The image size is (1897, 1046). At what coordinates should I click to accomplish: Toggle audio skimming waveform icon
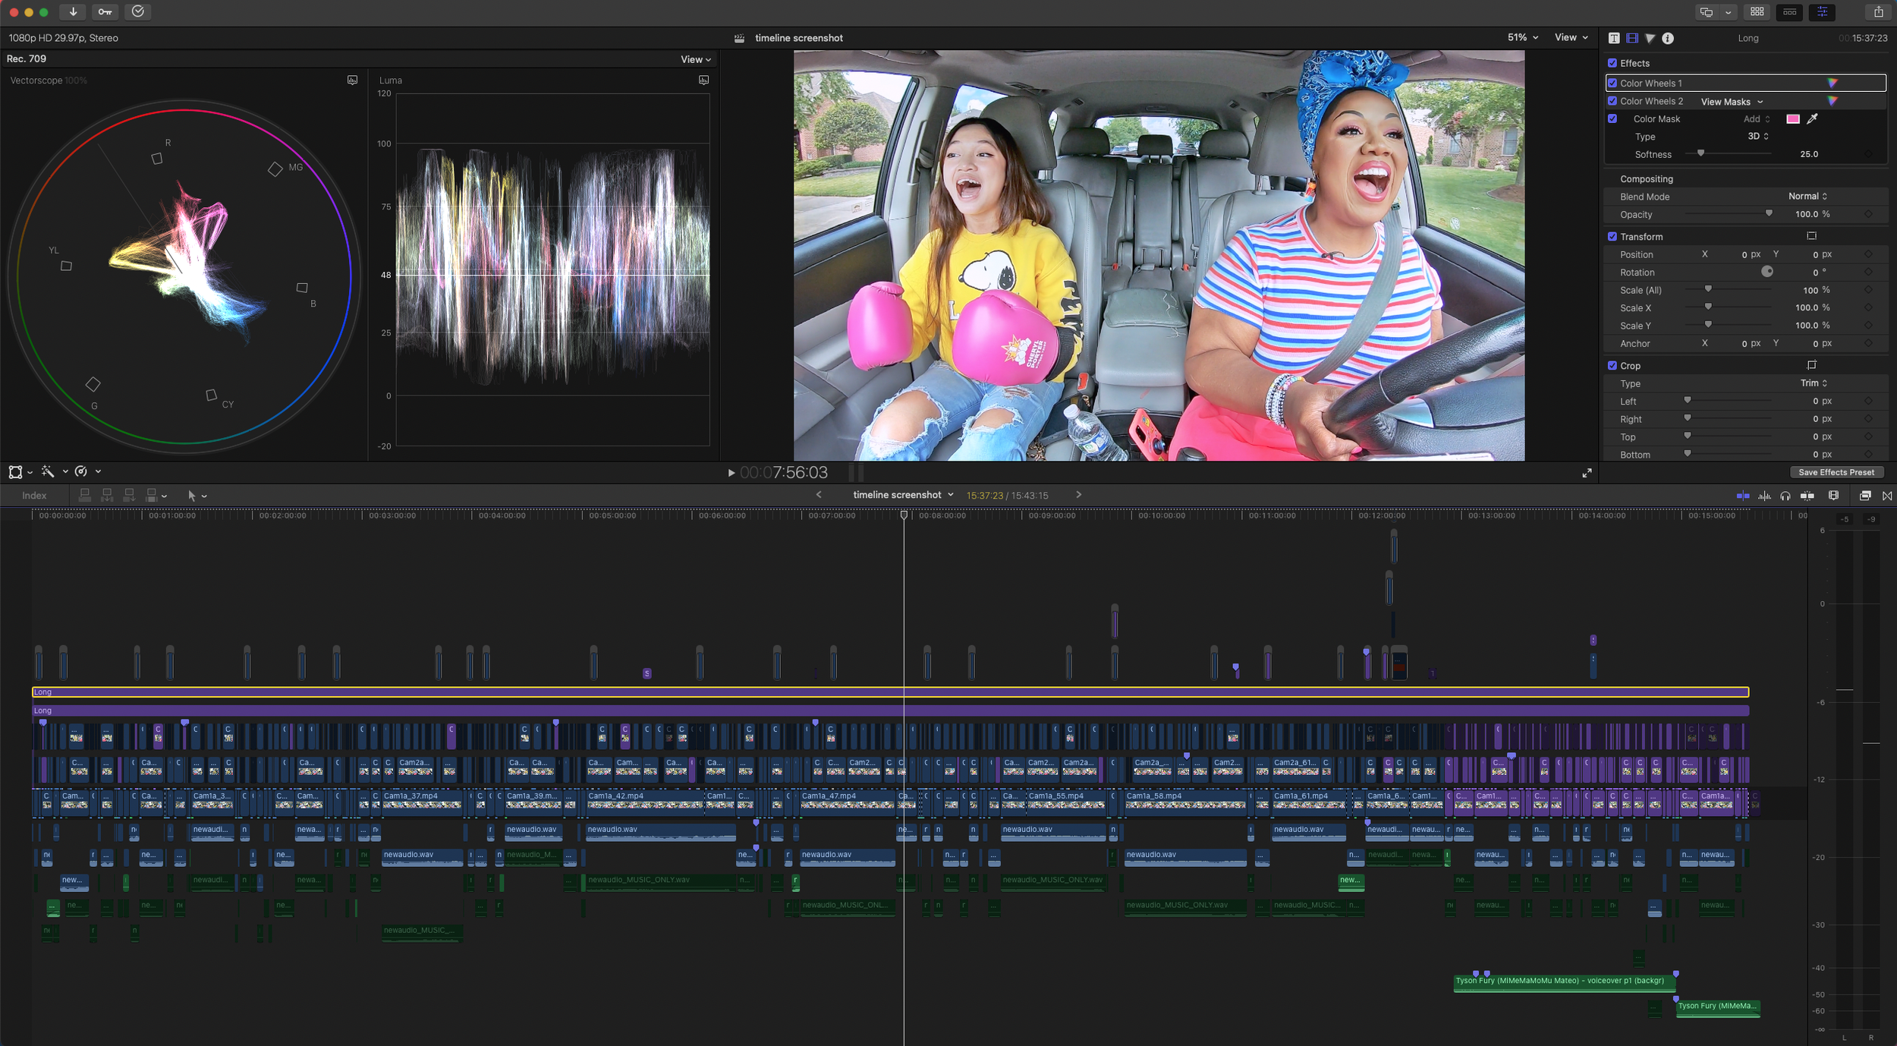[1764, 496]
